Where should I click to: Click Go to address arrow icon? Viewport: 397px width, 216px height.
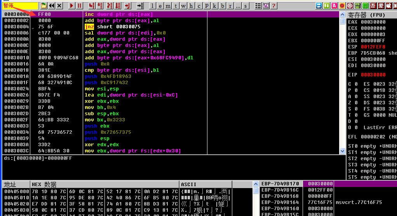140,6
